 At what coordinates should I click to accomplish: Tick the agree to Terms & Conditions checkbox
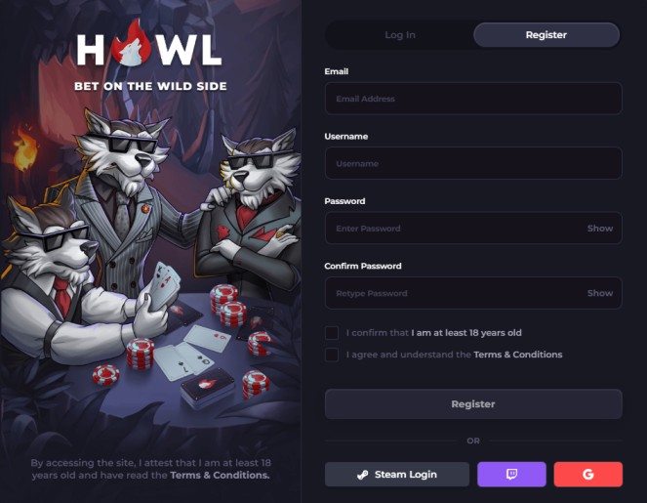tap(332, 355)
